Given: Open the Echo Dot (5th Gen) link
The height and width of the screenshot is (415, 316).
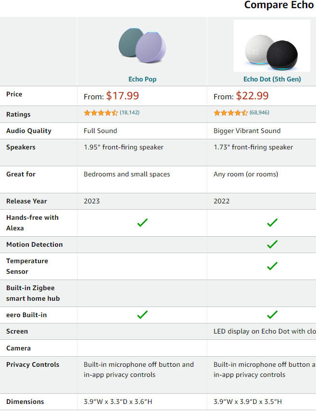Looking at the screenshot, I should [272, 79].
